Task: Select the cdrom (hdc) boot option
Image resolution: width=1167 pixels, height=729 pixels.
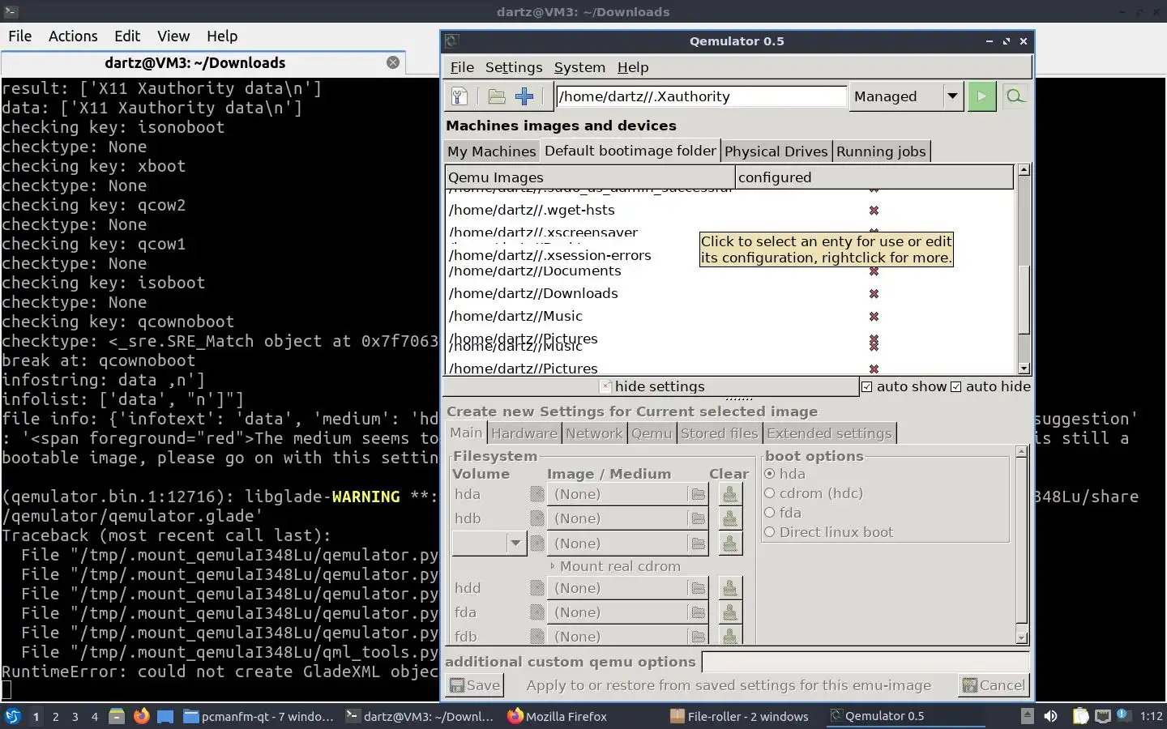Action: pyautogui.click(x=770, y=493)
